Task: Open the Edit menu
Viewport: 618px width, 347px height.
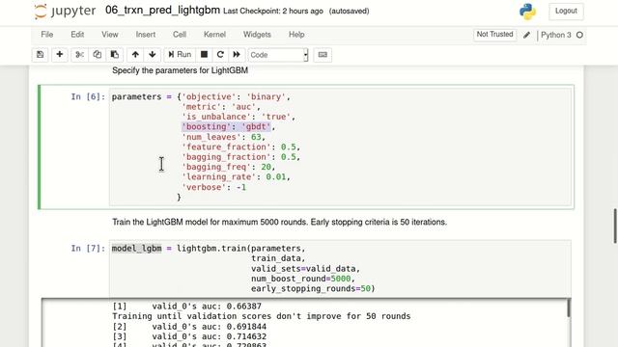Action: 77,35
